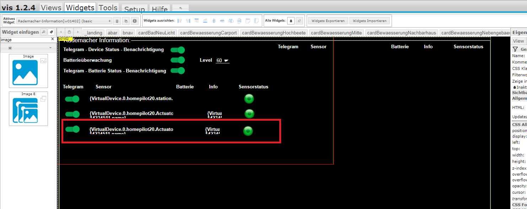Viewport: 527px width, 209px height.
Task: Distribute widgets vertically with equal spacing
Action: pyautogui.click(x=239, y=21)
